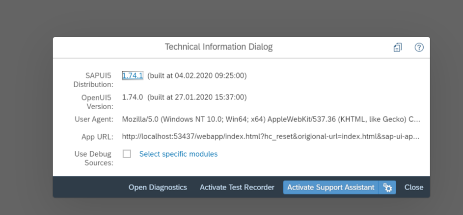
Task: Open Support Assistant settings gear icon
Action: (387, 187)
